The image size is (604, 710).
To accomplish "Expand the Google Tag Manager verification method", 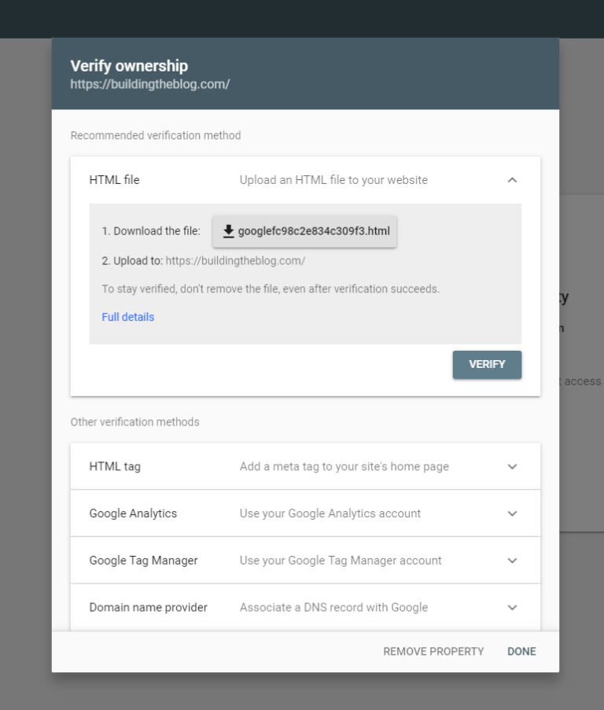I will [x=512, y=560].
